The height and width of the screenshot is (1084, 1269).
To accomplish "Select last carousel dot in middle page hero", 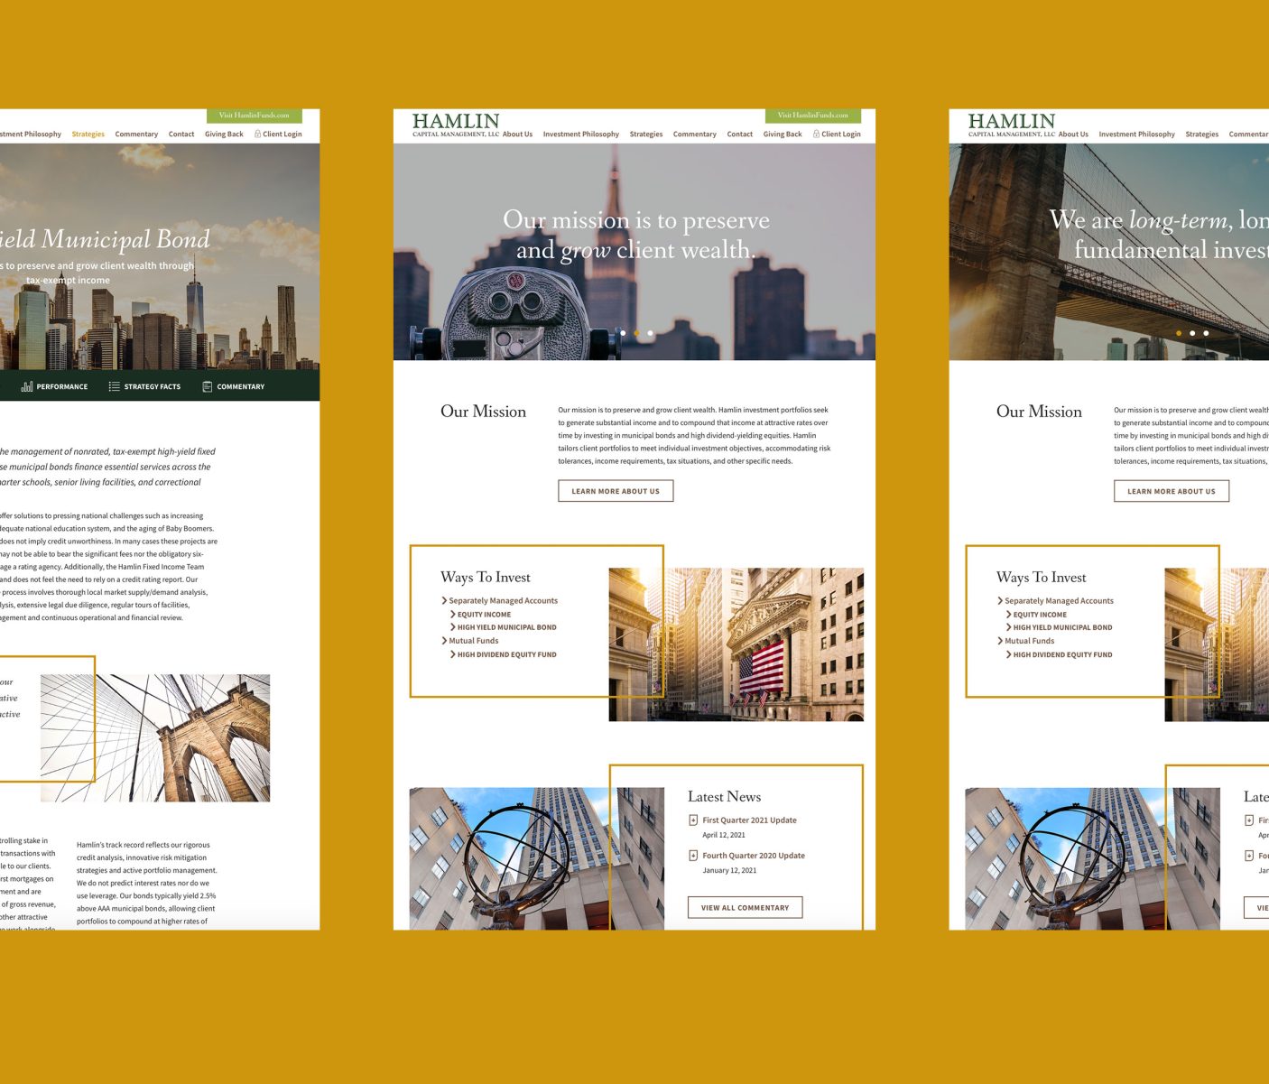I will pos(650,333).
